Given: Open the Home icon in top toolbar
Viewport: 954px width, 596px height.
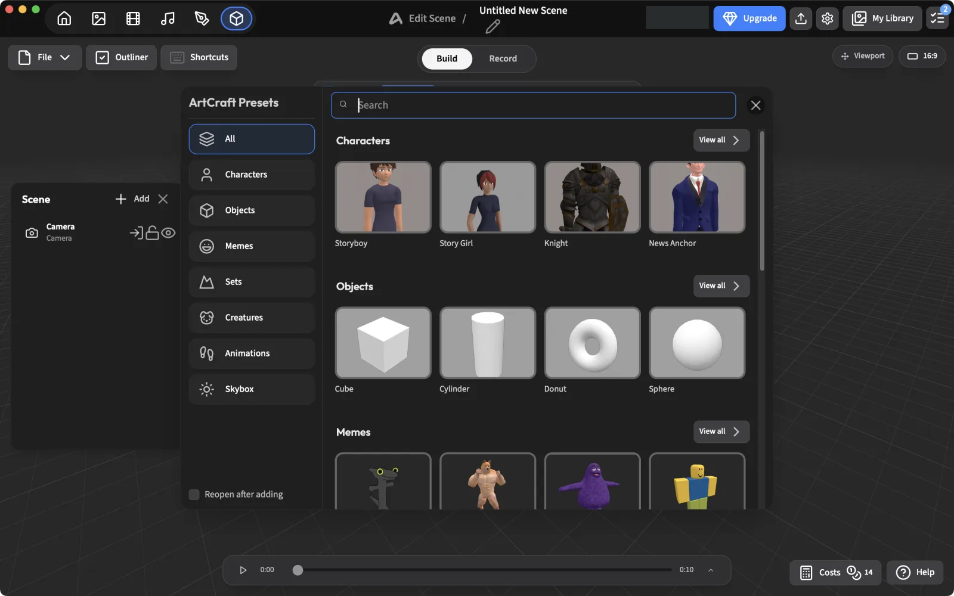Looking at the screenshot, I should [x=64, y=18].
